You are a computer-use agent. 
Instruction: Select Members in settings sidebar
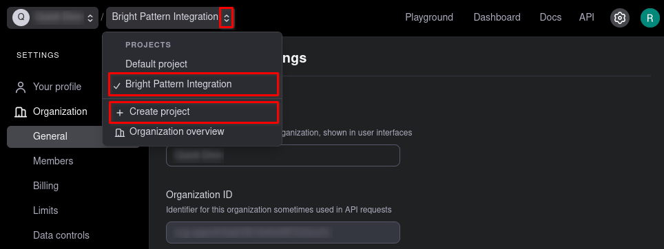pos(53,161)
